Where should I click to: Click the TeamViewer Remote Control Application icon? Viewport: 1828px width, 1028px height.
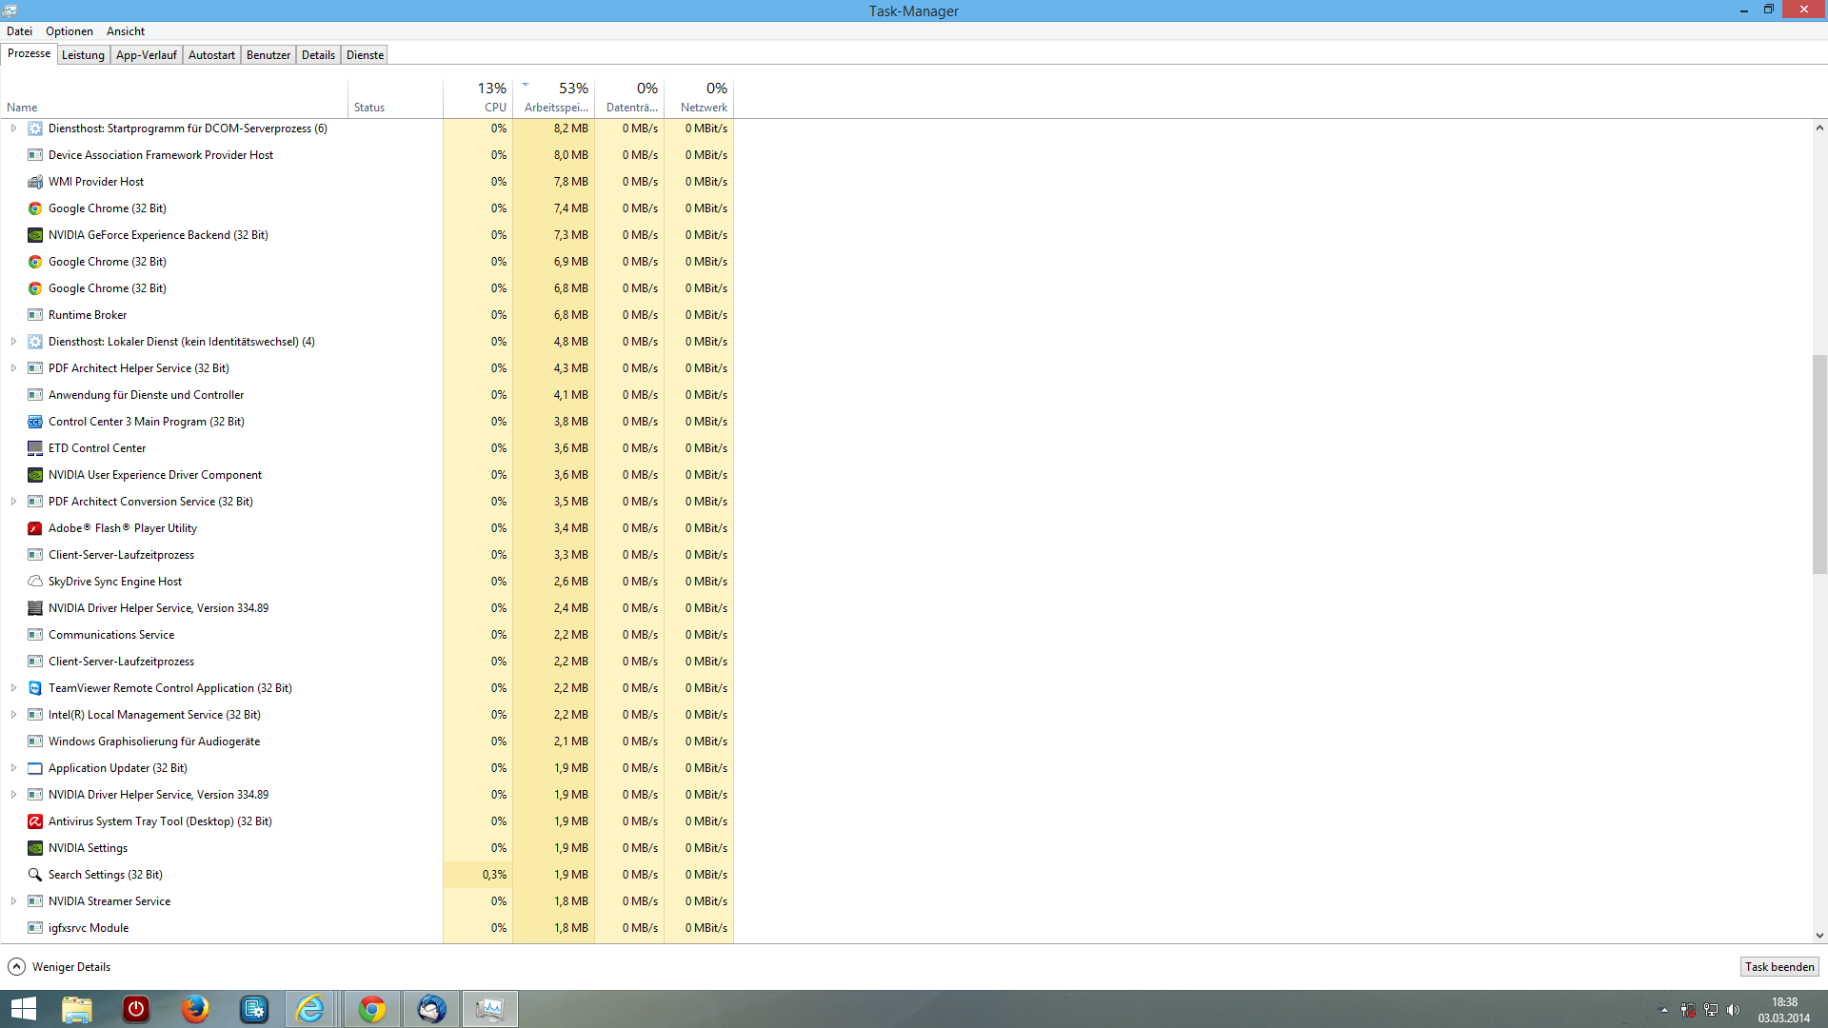35,688
